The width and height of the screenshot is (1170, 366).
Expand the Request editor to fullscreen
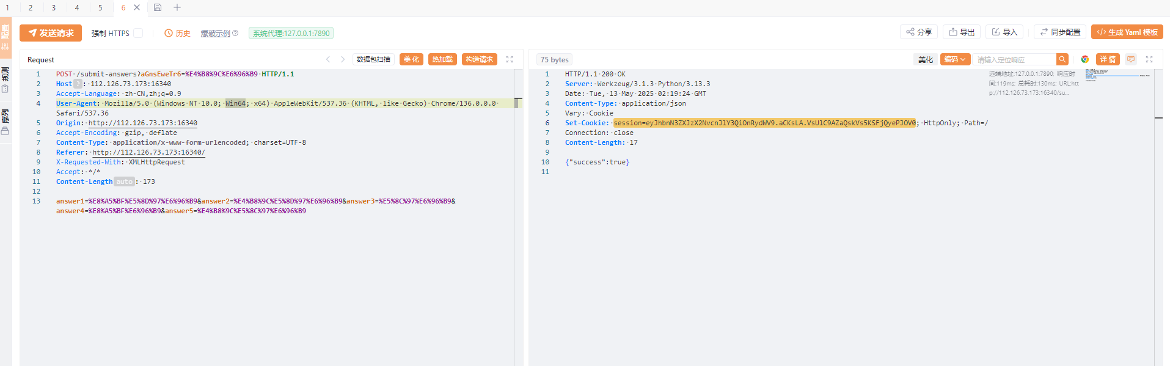(510, 59)
